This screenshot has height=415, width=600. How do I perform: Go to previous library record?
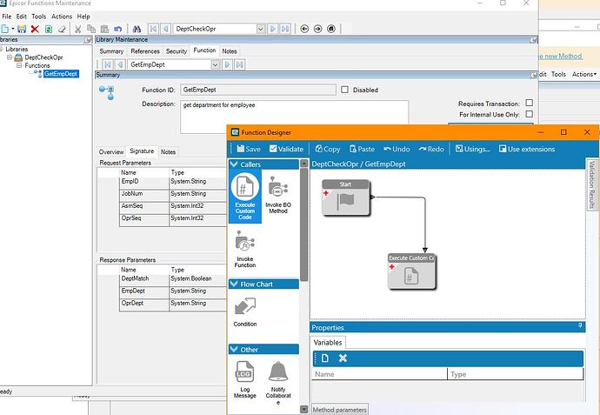[x=166, y=29]
